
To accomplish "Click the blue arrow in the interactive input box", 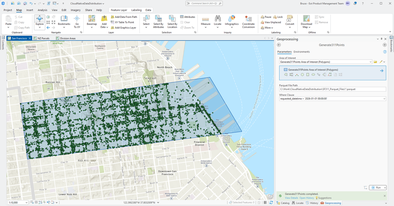I will click(381, 71).
